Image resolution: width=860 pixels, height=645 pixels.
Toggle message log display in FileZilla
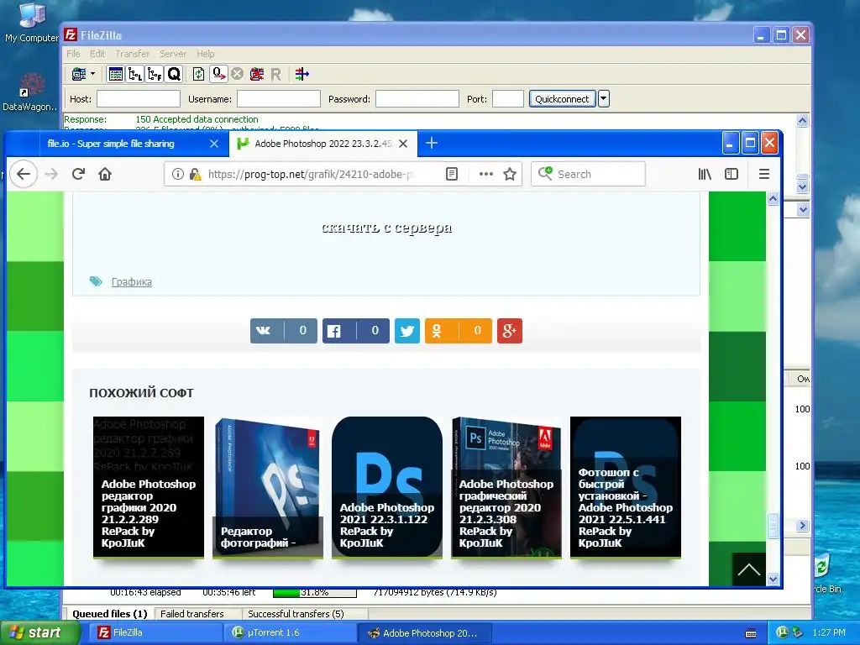[116, 74]
